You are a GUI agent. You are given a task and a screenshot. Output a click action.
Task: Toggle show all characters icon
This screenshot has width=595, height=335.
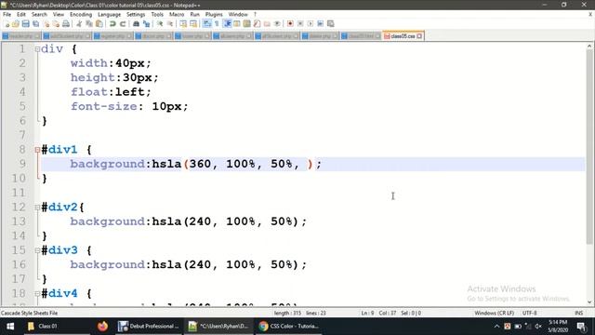tap(217, 24)
